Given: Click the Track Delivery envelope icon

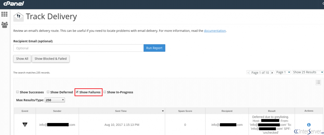Looking at the screenshot, I should (19, 17).
